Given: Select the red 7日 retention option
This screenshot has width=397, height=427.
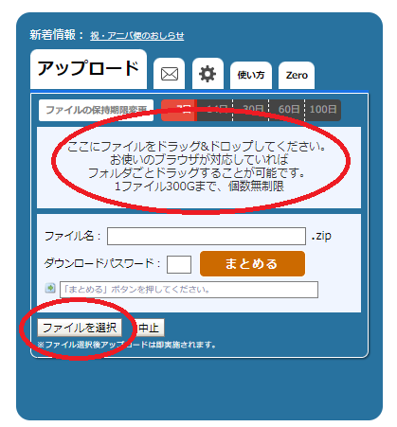Looking at the screenshot, I should pos(179,110).
